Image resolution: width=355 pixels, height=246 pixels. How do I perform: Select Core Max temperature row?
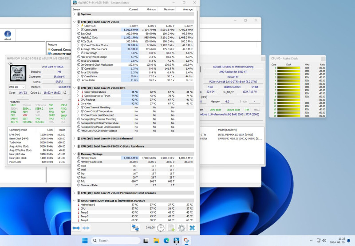[135, 103]
